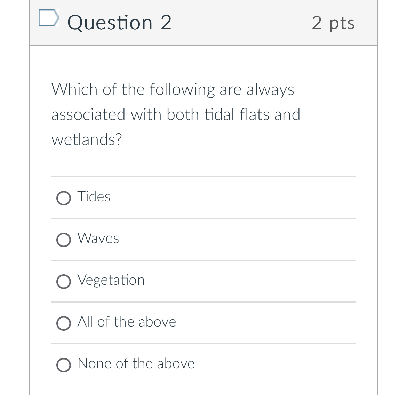Choose the None of the above radio button
Viewport: 407px width, 395px height.
pos(64,365)
